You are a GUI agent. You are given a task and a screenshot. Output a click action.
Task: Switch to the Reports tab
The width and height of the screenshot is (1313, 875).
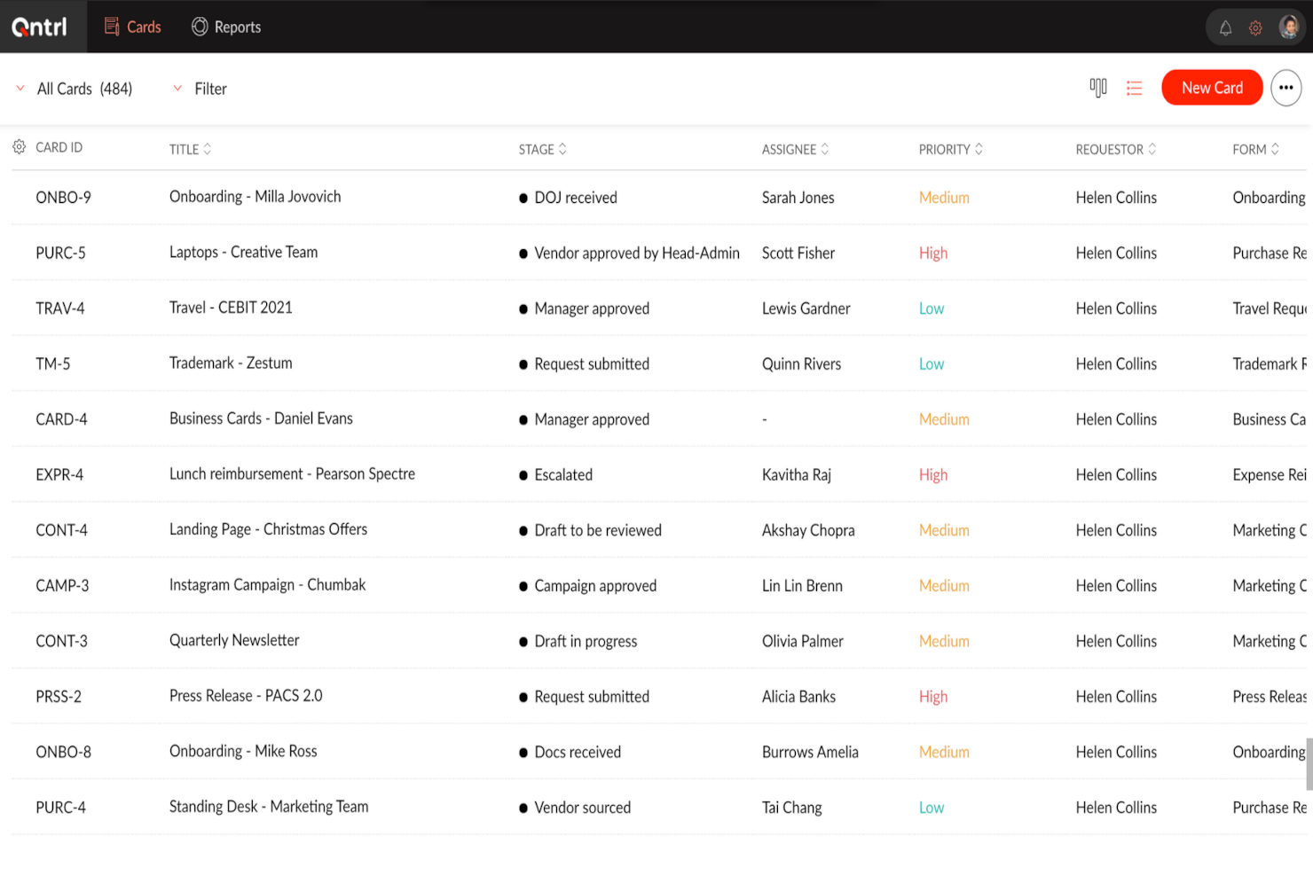225,27
